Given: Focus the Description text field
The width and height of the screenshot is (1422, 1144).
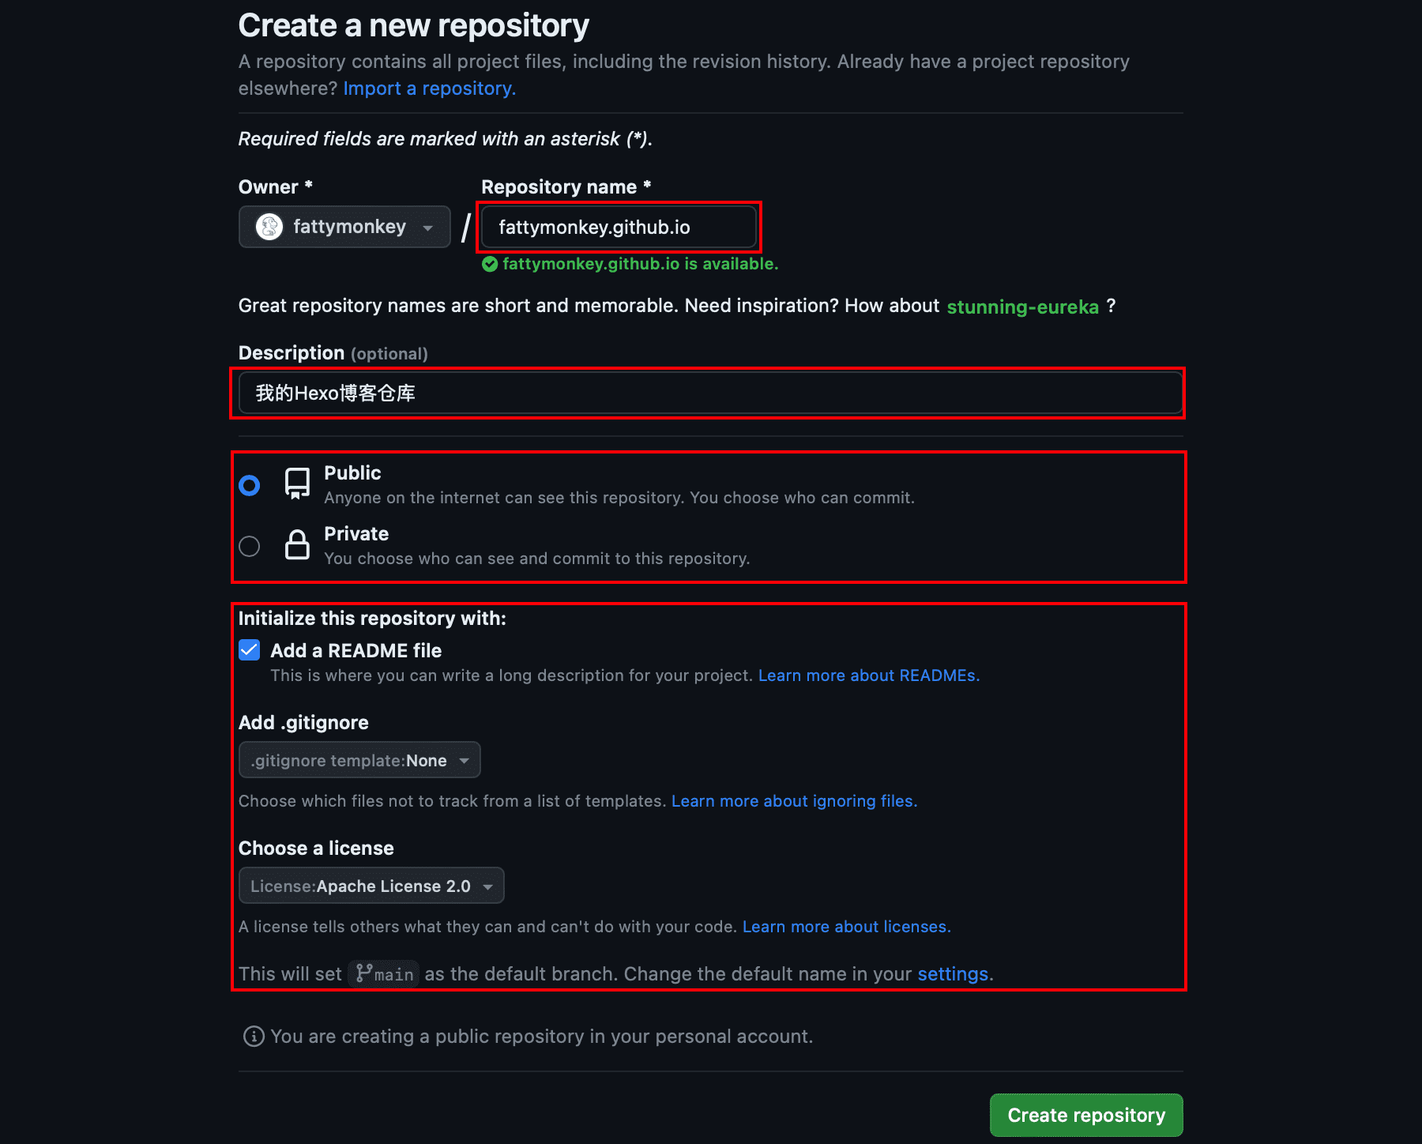Looking at the screenshot, I should 710,393.
